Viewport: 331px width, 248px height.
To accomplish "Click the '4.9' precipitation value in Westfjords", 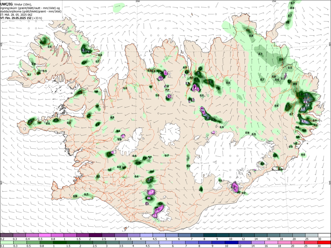I will 83,50.
